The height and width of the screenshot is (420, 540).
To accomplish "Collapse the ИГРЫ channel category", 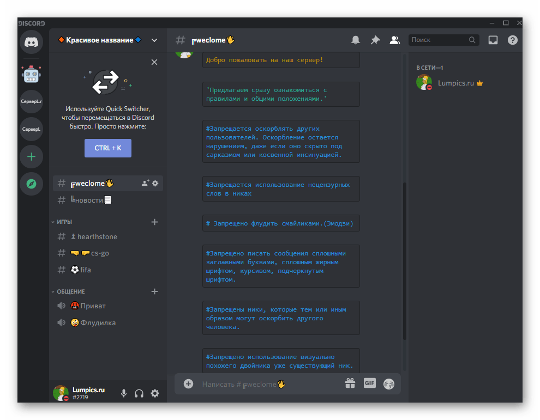I will (64, 222).
